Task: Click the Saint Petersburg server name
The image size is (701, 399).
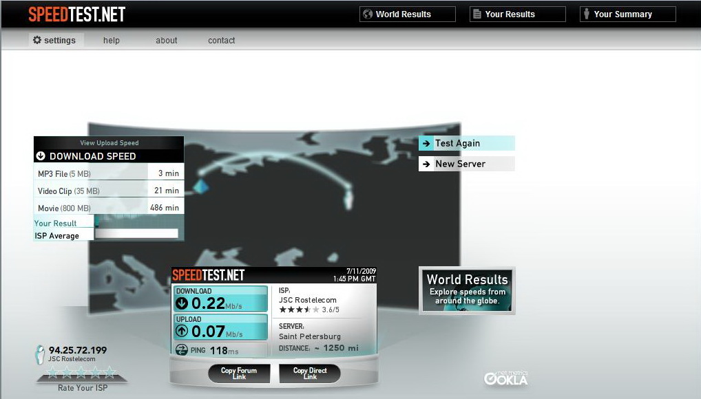Action: 310,336
